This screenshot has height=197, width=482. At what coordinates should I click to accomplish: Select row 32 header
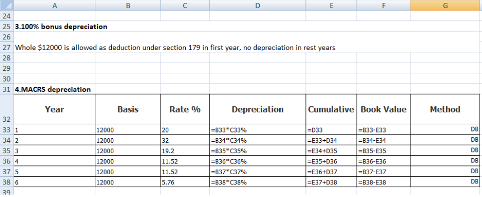[x=7, y=109]
